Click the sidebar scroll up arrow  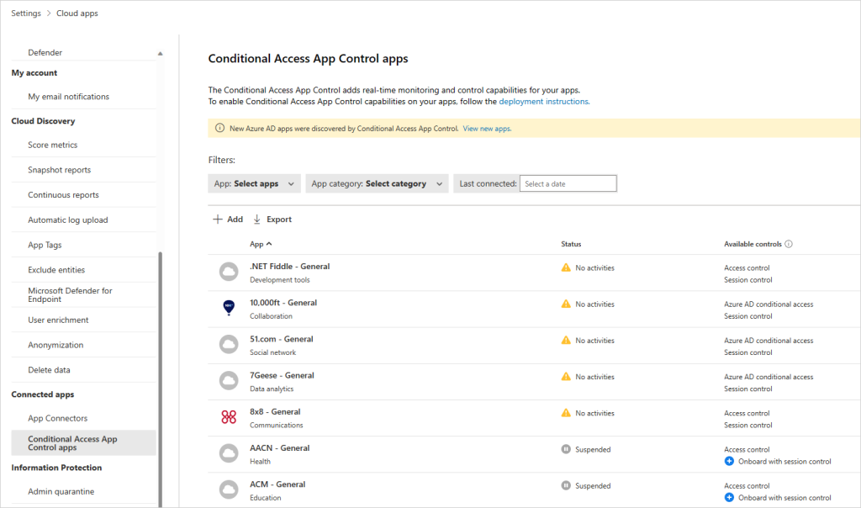(160, 54)
